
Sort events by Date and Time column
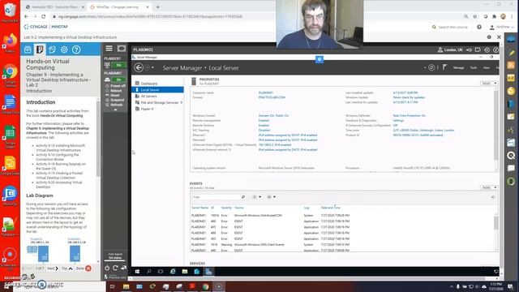[x=330, y=208]
